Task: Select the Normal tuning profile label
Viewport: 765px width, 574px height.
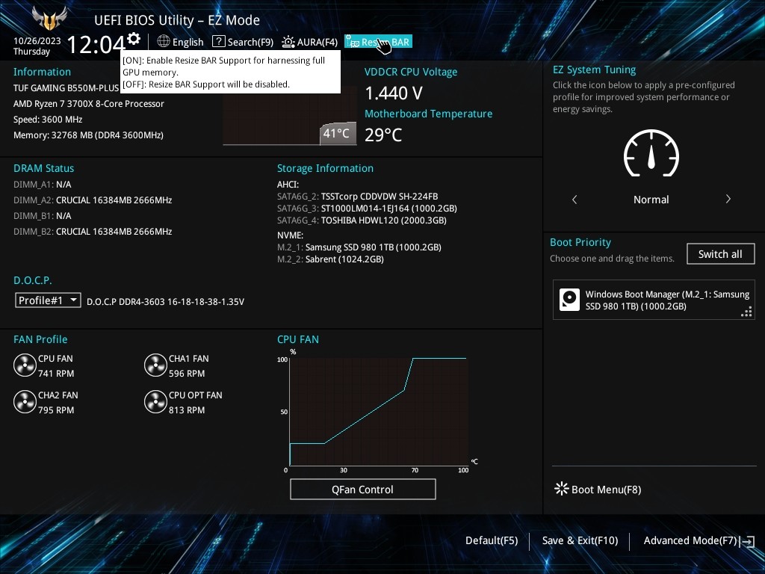Action: click(x=651, y=200)
